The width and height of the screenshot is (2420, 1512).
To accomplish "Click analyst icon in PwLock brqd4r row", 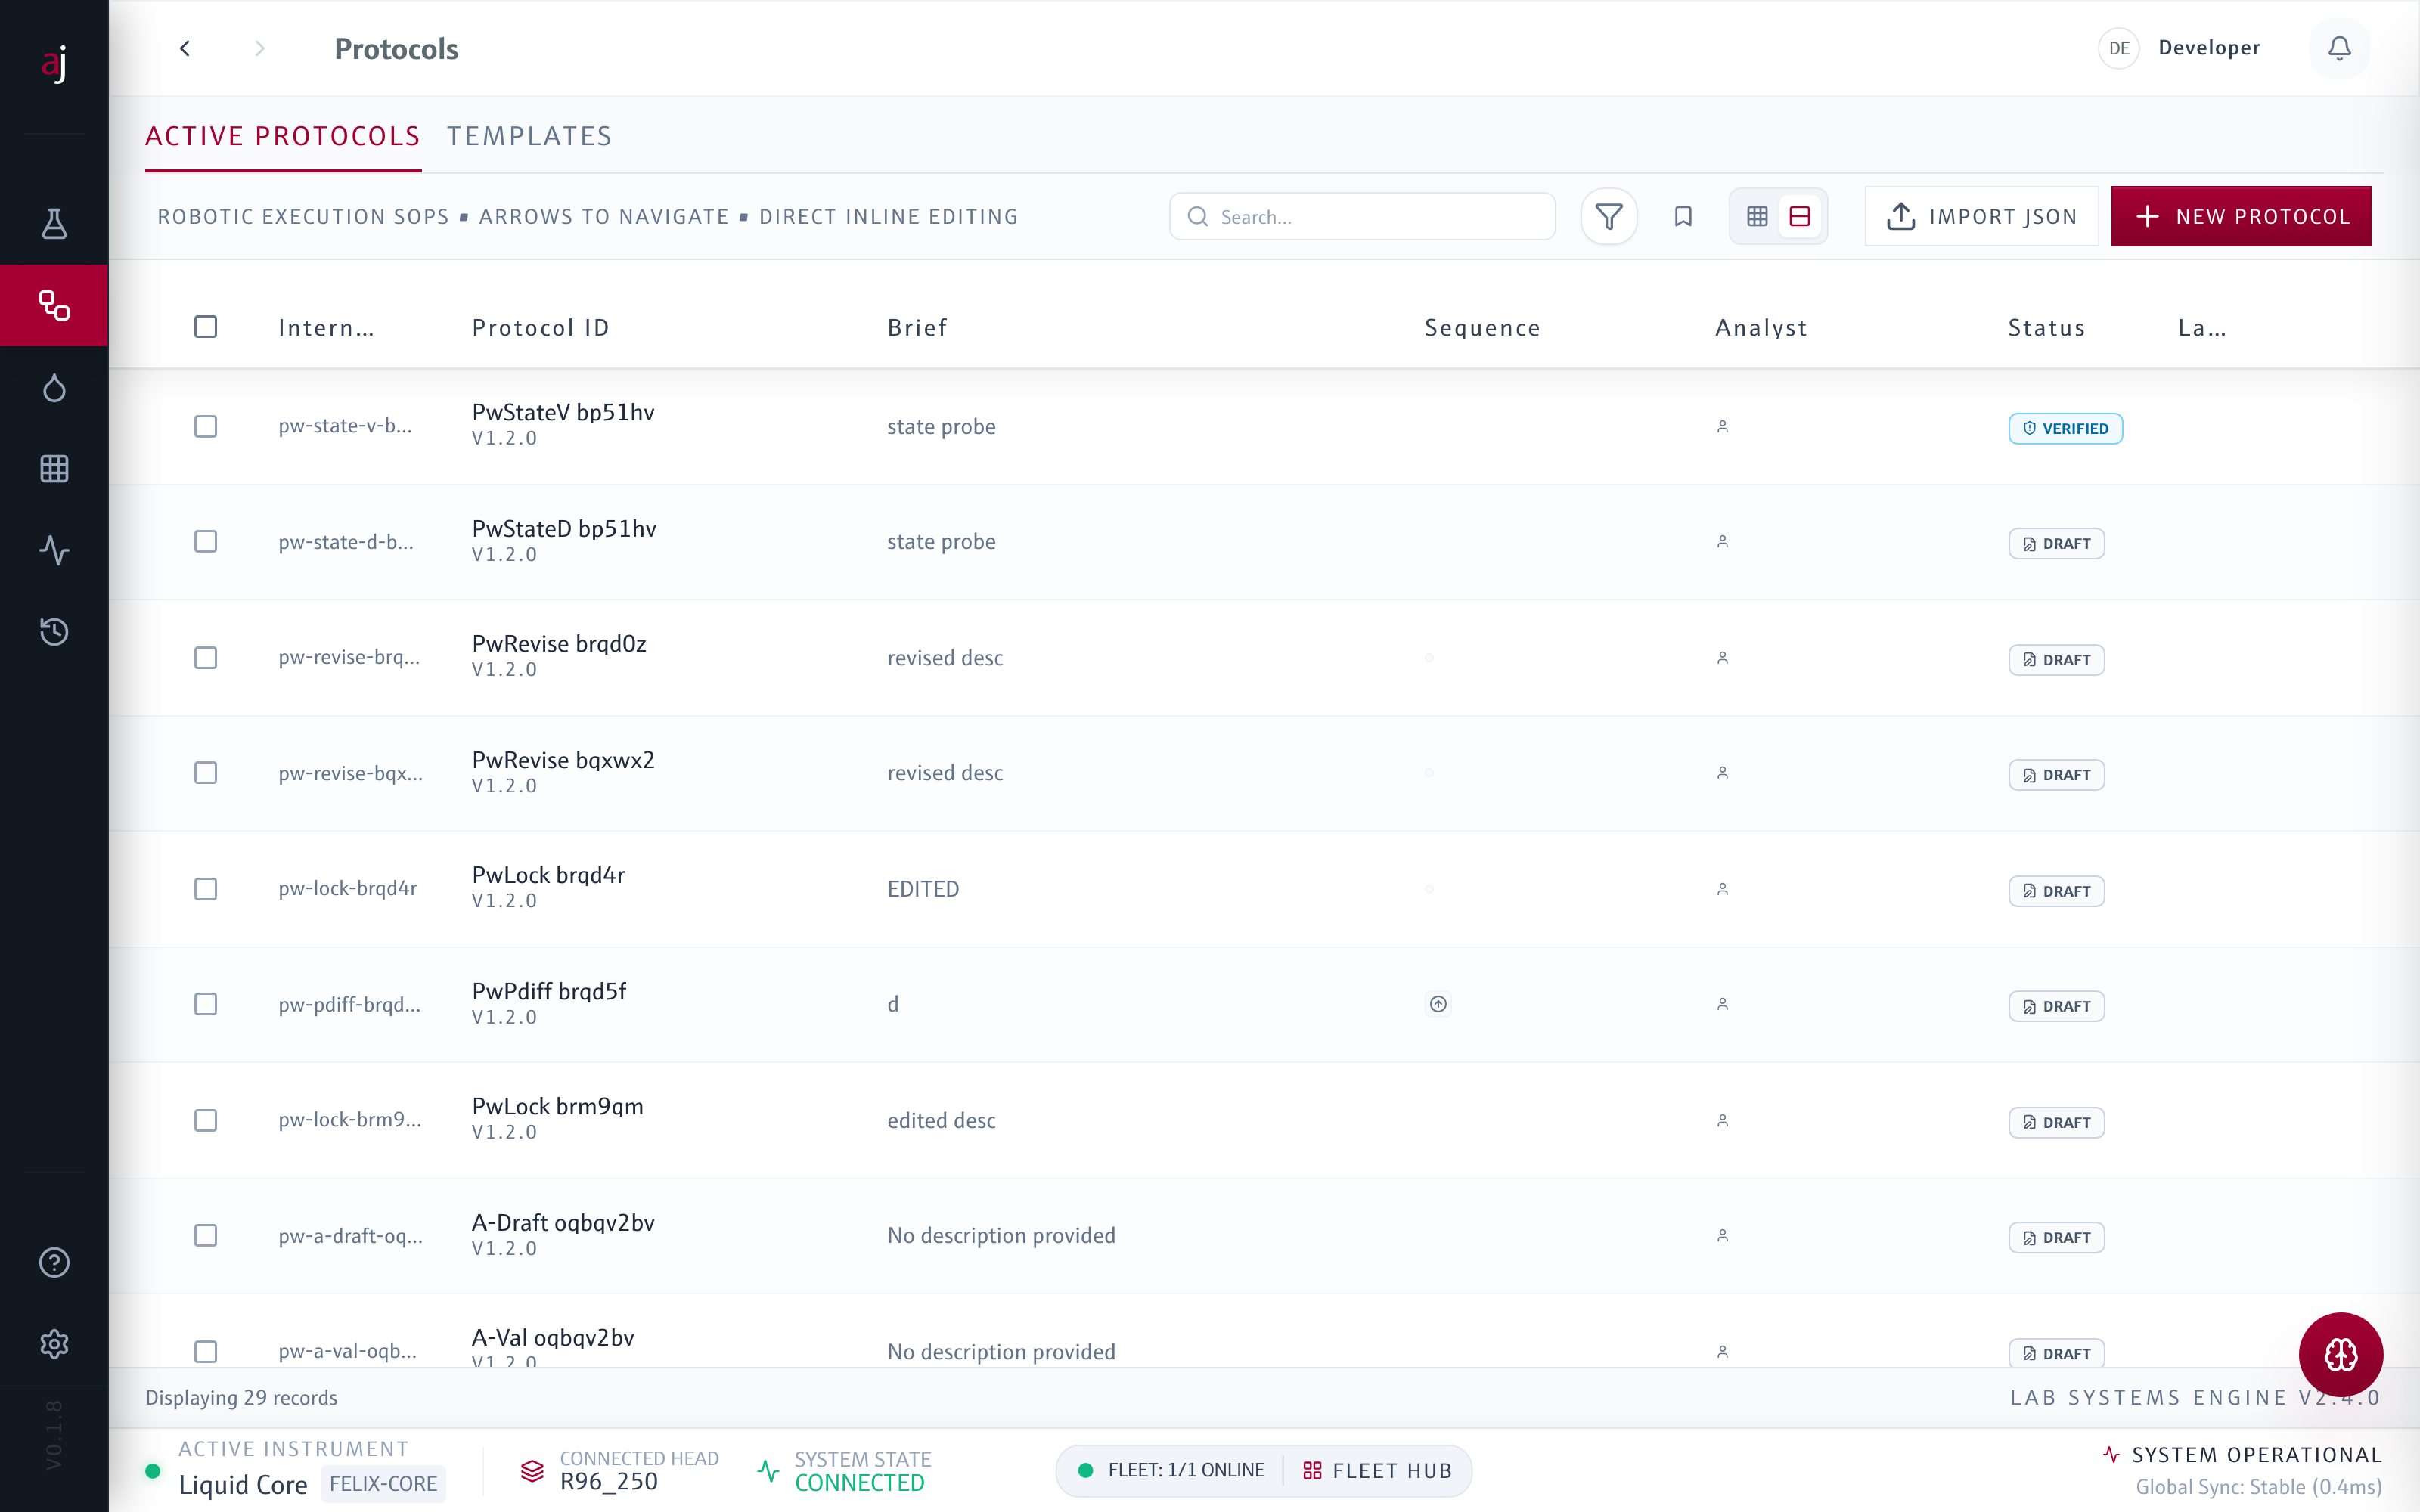I will coord(1722,889).
